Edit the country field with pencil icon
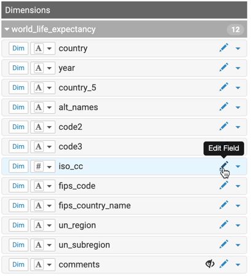The width and height of the screenshot is (251, 278). (224, 48)
